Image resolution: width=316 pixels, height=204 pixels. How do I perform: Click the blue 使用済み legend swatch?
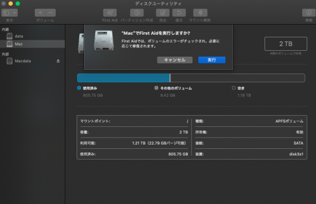click(79, 88)
